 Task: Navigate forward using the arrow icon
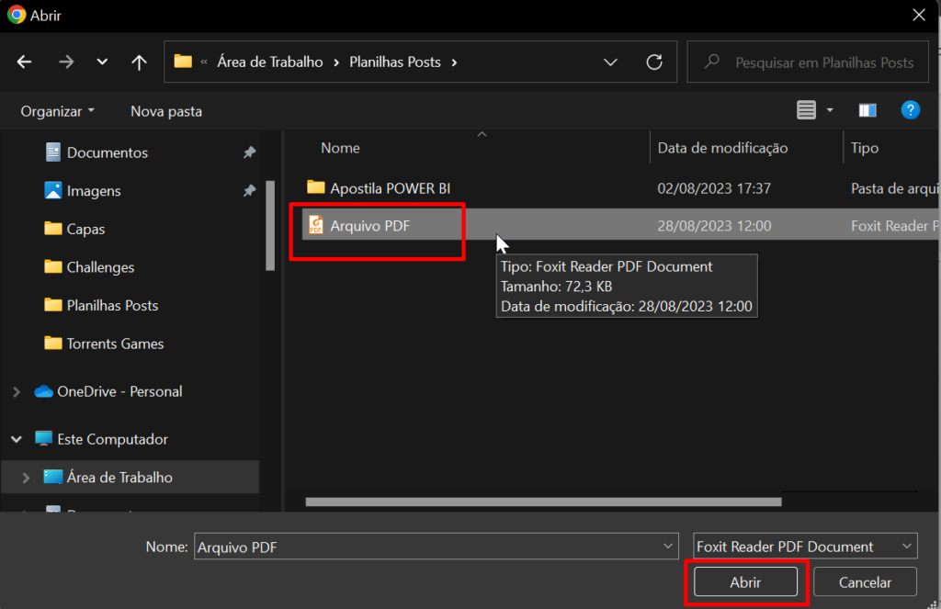65,62
